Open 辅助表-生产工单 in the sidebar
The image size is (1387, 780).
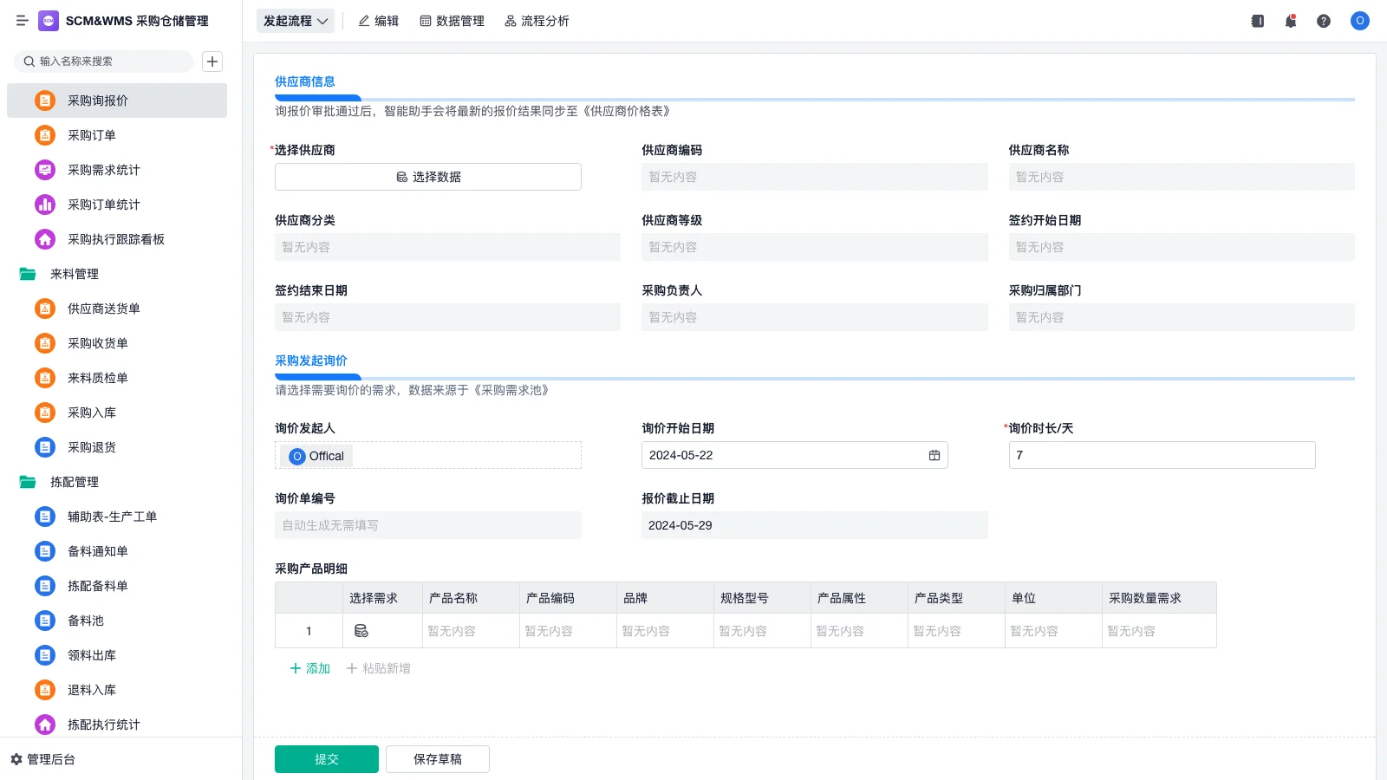click(117, 517)
